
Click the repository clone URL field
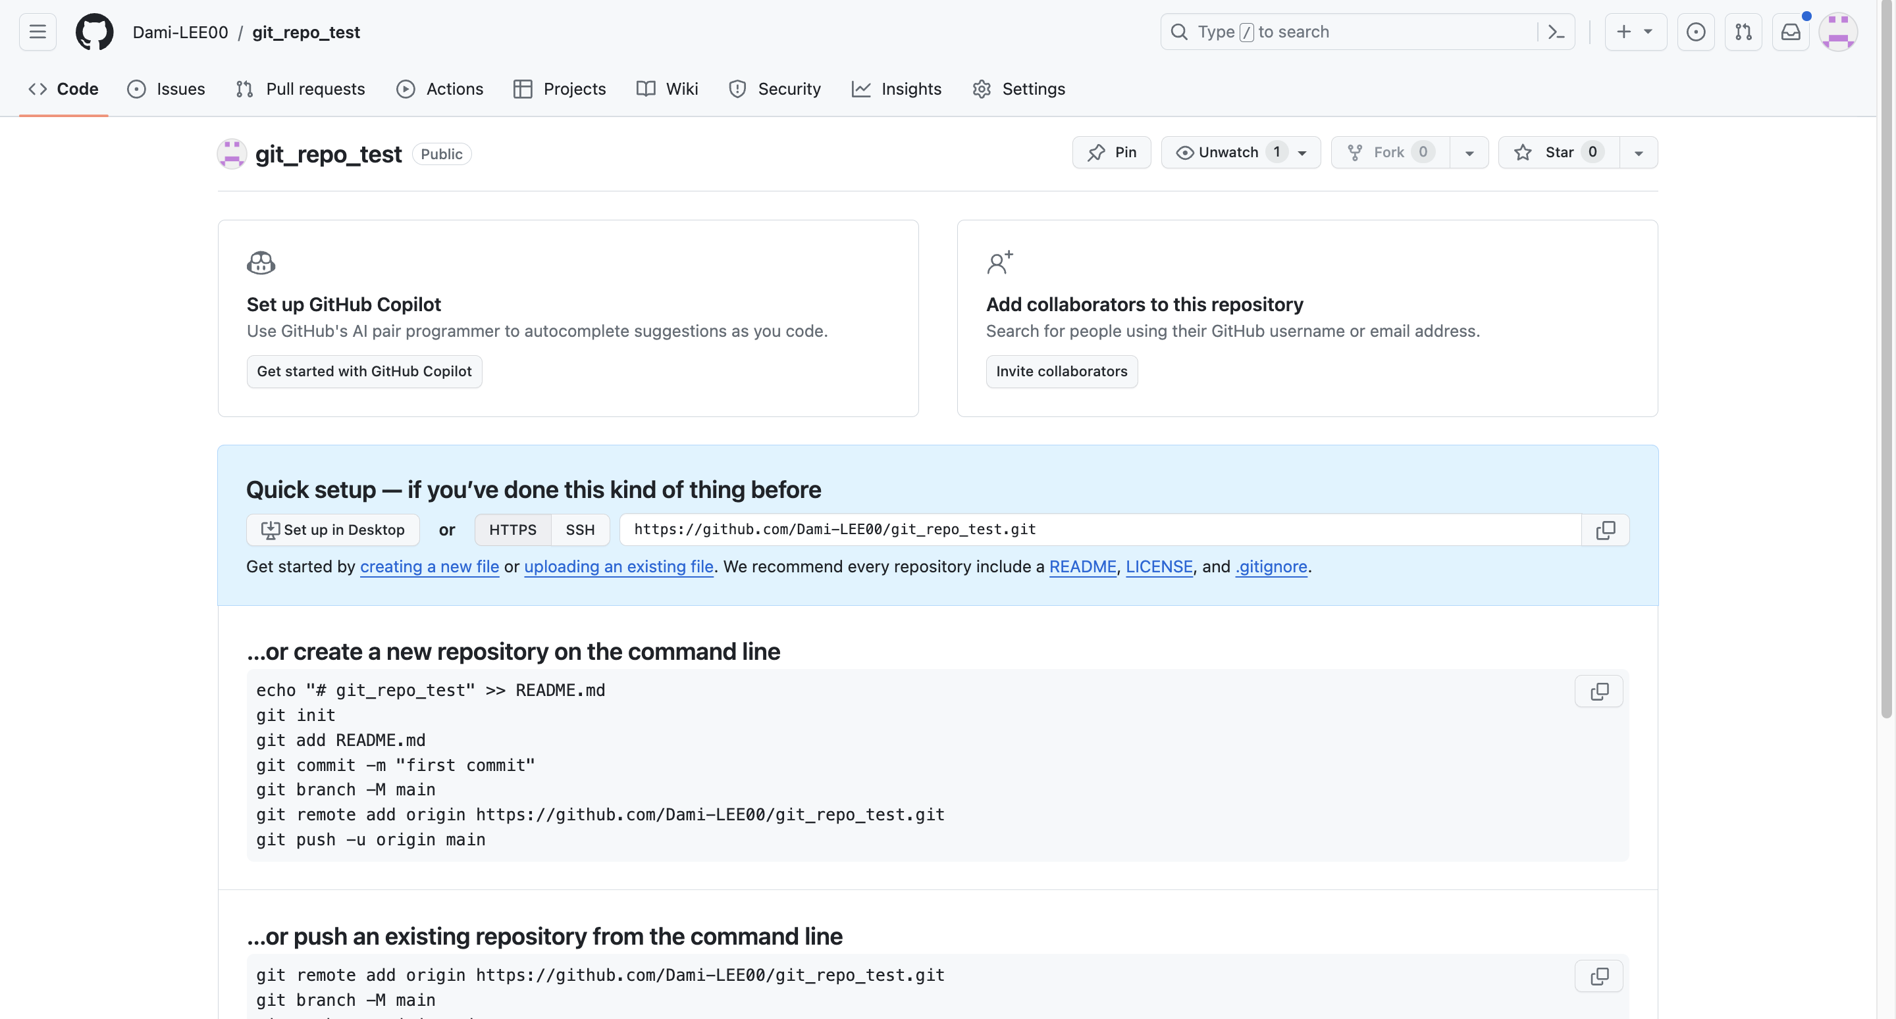(x=1099, y=530)
